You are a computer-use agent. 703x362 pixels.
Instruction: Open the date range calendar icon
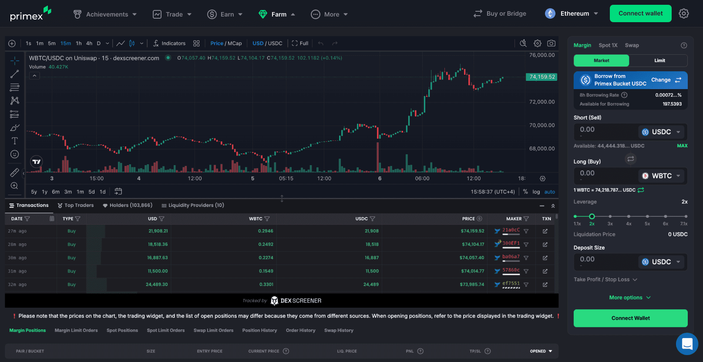[x=118, y=191]
